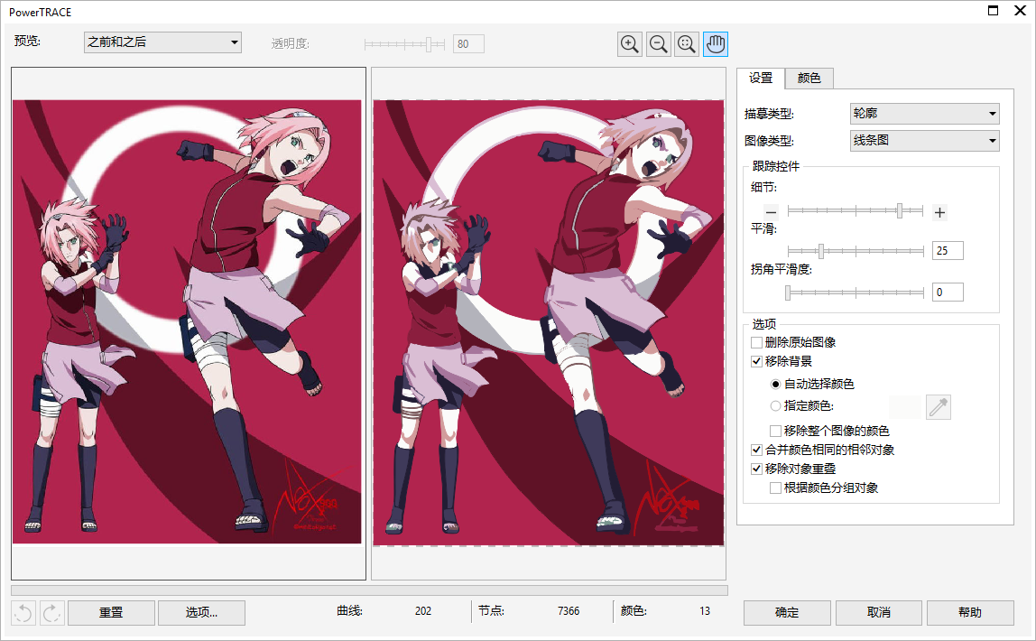Click the 重置 button
The height and width of the screenshot is (641, 1036).
pos(111,613)
